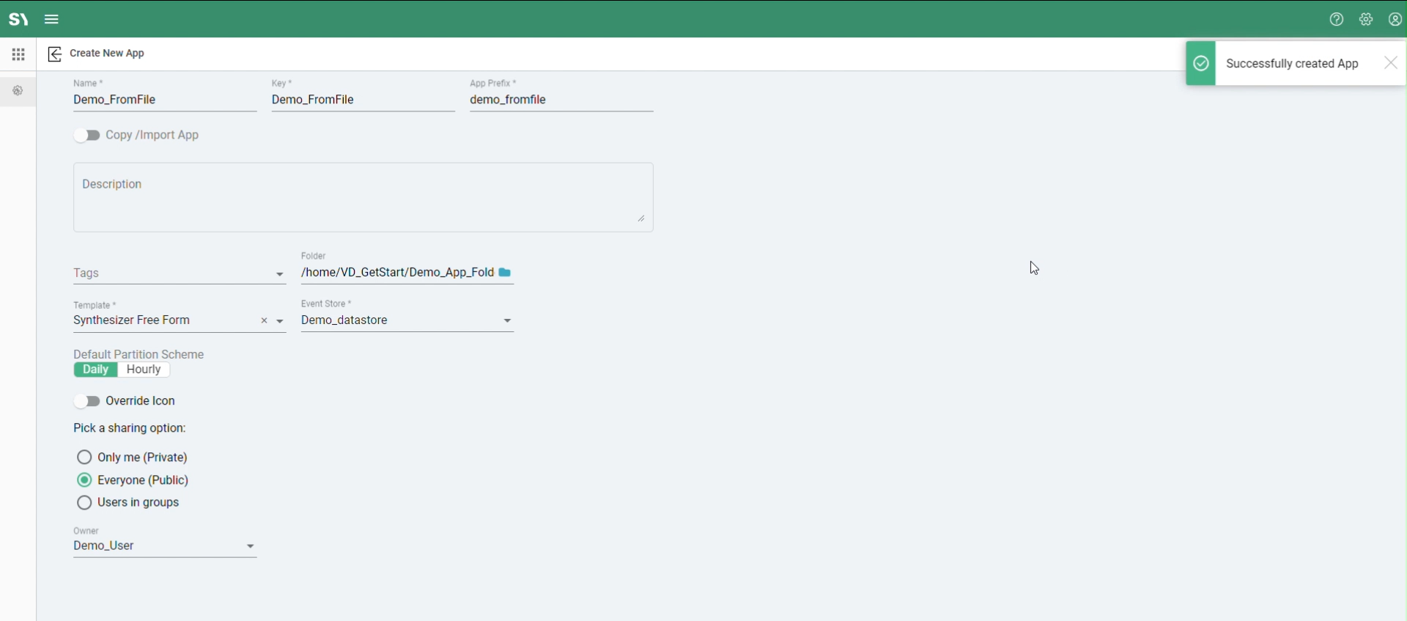Open the hamburger menu
Screen dimensions: 1407x621
[x=52, y=20]
